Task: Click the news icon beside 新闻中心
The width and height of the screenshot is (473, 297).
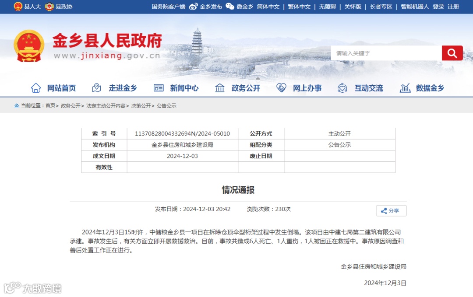Action: pyautogui.click(x=159, y=88)
